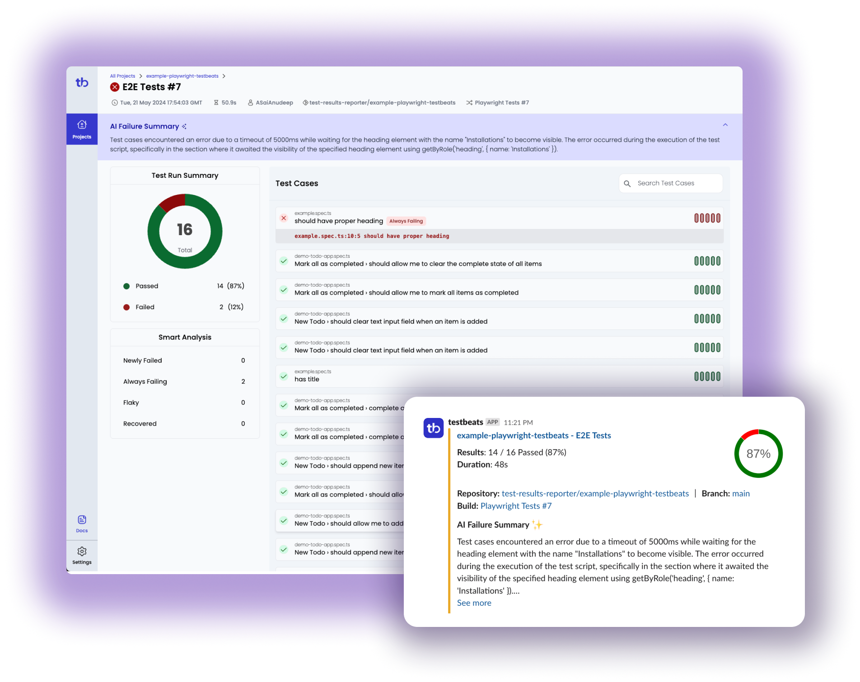Click the shuffle icon beside Playwright Tests #7

469,103
